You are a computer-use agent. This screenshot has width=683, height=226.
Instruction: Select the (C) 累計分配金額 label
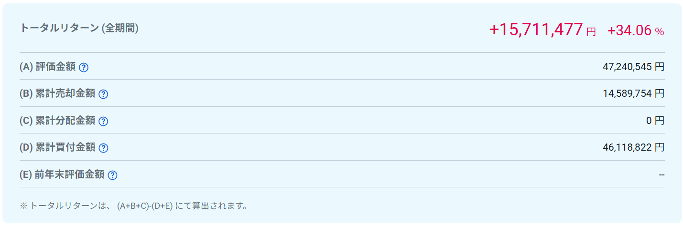(x=57, y=121)
